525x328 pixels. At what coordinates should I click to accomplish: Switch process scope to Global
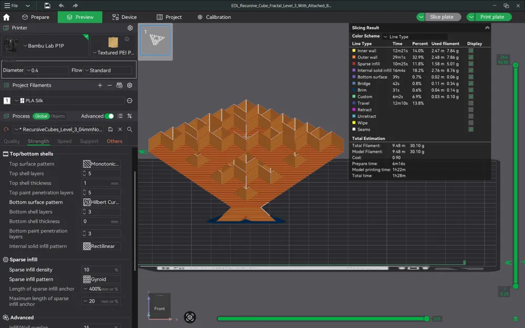(41, 116)
